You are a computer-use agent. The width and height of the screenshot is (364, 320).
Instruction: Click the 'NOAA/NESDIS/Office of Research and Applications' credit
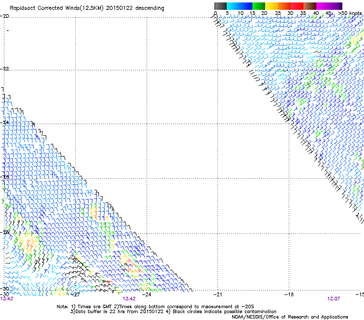click(290, 317)
